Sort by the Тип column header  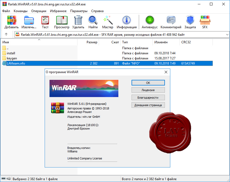pyautogui.click(x=136, y=42)
